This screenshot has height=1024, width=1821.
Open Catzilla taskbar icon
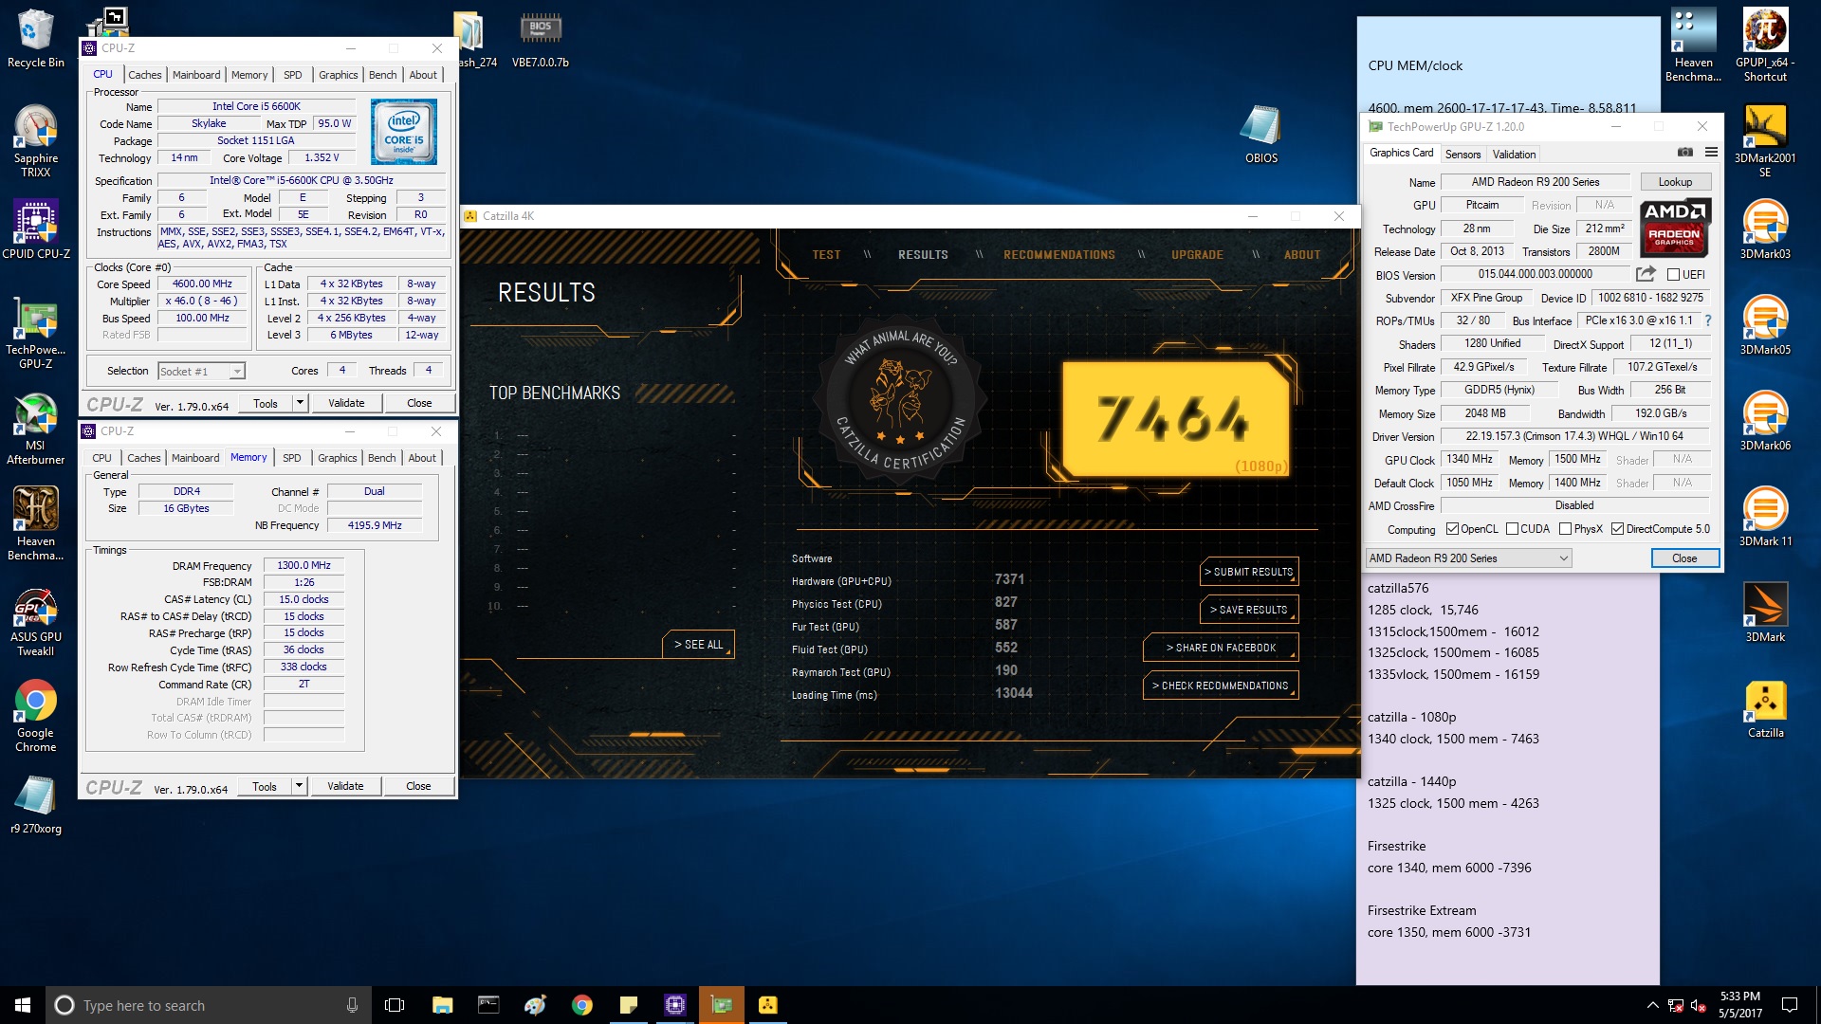point(768,1005)
